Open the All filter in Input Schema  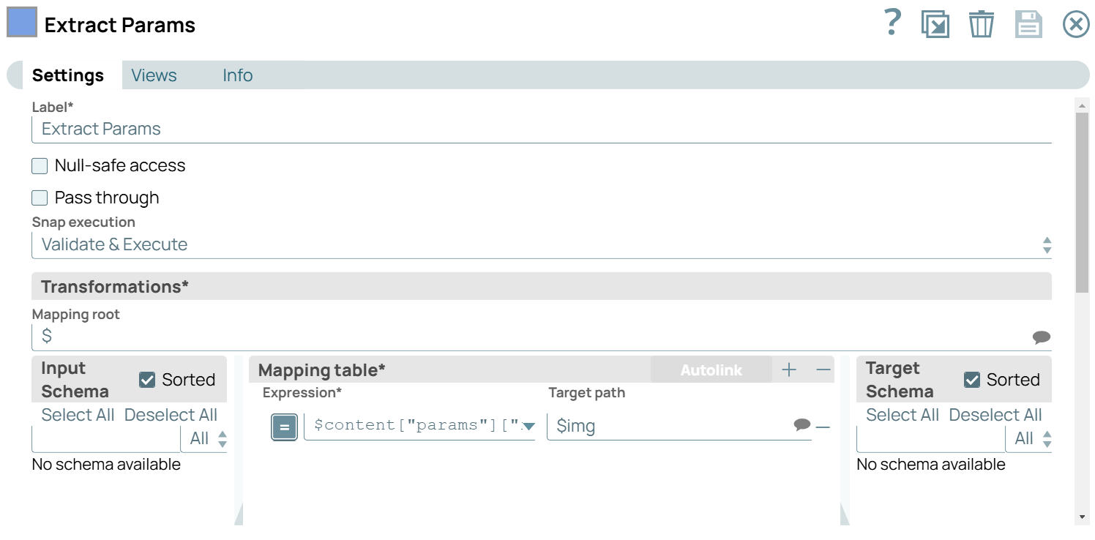pyautogui.click(x=204, y=438)
